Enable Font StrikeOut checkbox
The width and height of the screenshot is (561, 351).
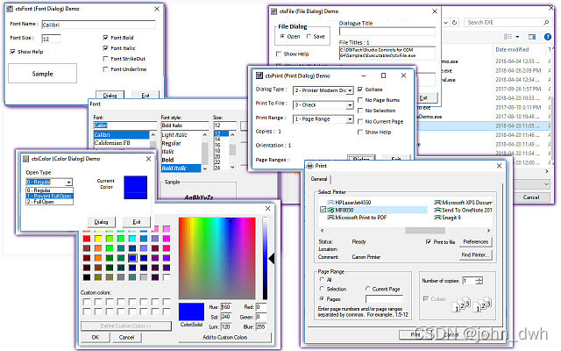coord(105,59)
